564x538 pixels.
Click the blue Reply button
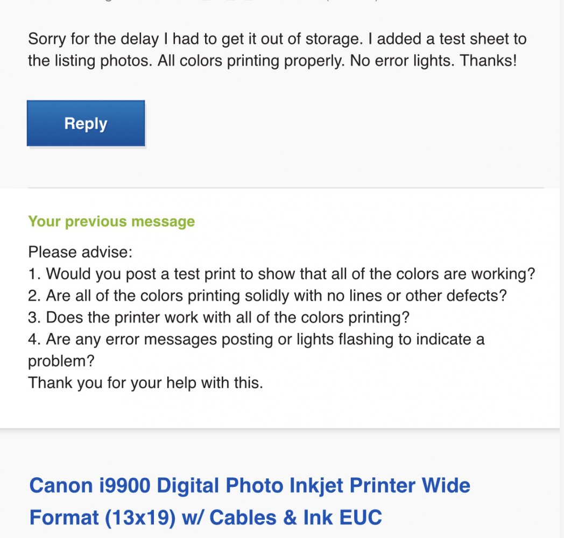pyautogui.click(x=86, y=123)
